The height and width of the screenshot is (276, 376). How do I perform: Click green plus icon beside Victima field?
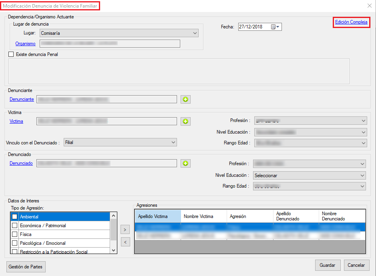pos(185,121)
